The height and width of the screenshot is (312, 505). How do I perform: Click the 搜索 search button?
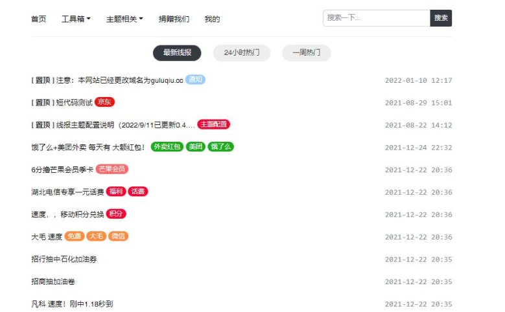441,18
